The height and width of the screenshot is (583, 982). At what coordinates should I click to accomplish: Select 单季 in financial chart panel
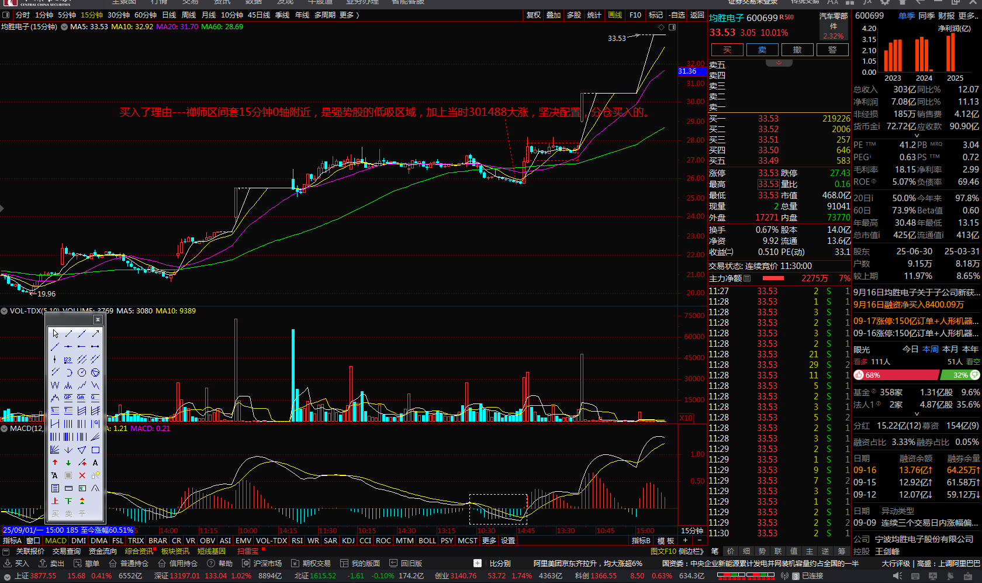pyautogui.click(x=907, y=16)
